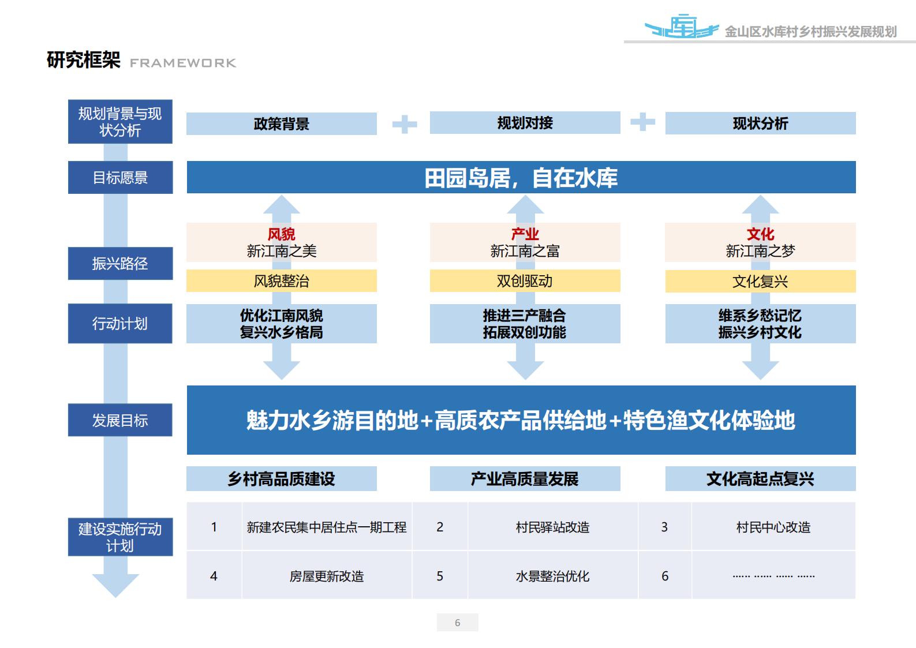Select 新江南之富 text
Image resolution: width=916 pixels, height=648 pixels.
525,251
